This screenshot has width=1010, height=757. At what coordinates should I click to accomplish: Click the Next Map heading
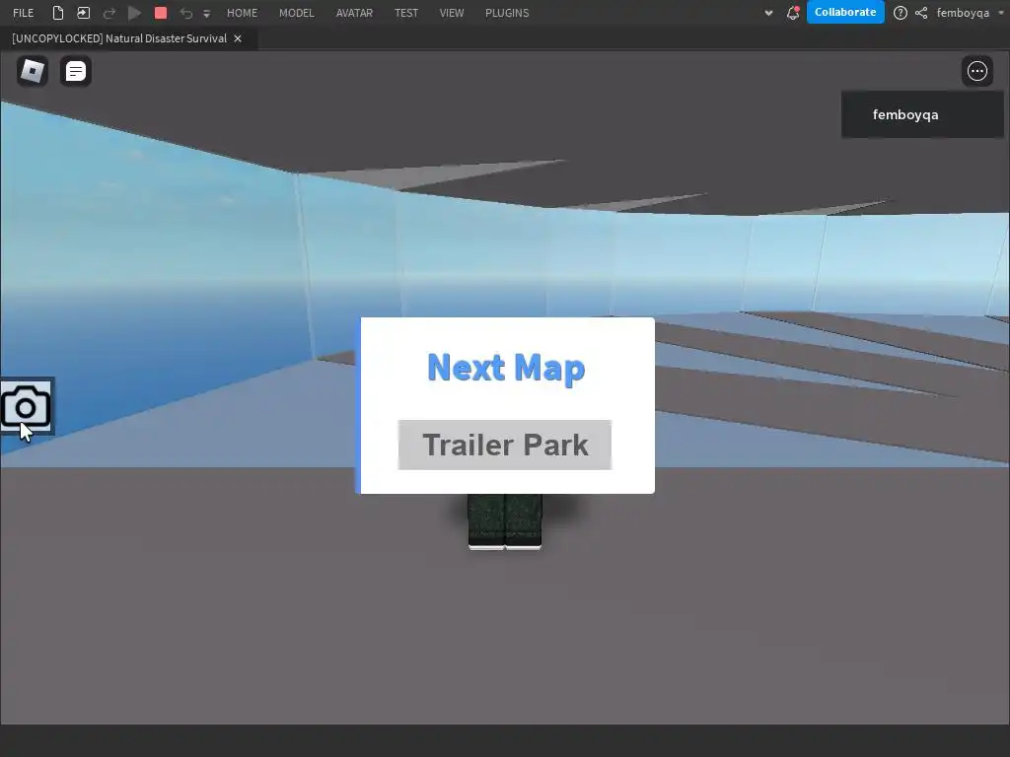pyautogui.click(x=506, y=369)
